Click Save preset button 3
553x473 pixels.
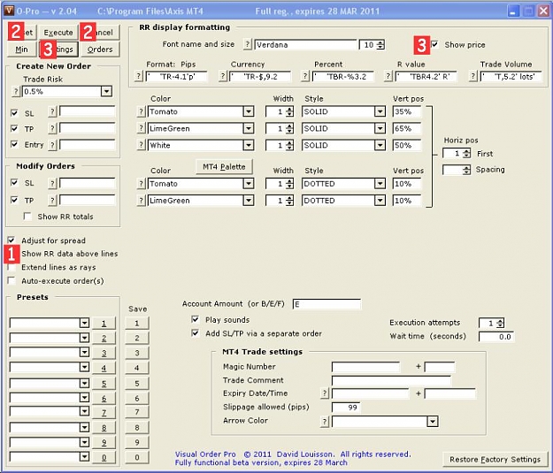click(137, 353)
